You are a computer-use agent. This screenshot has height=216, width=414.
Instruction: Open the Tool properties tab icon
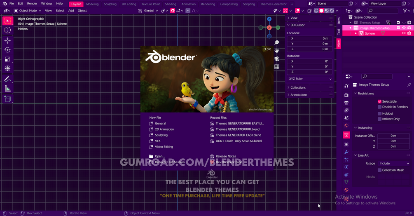pos(346,86)
